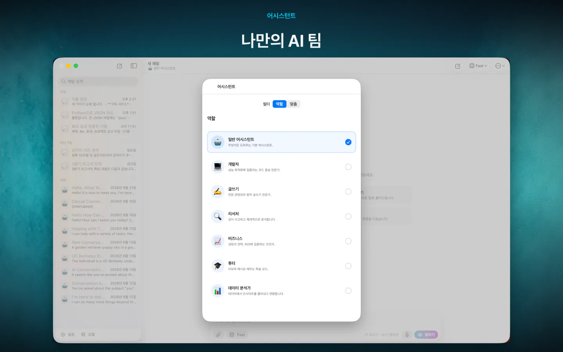Open the 3분기 보고서 요약 chat
The image size is (563, 352).
click(99, 166)
